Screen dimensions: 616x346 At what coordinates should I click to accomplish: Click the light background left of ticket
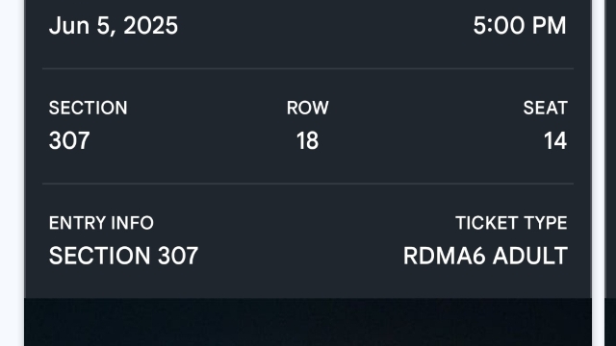point(12,173)
